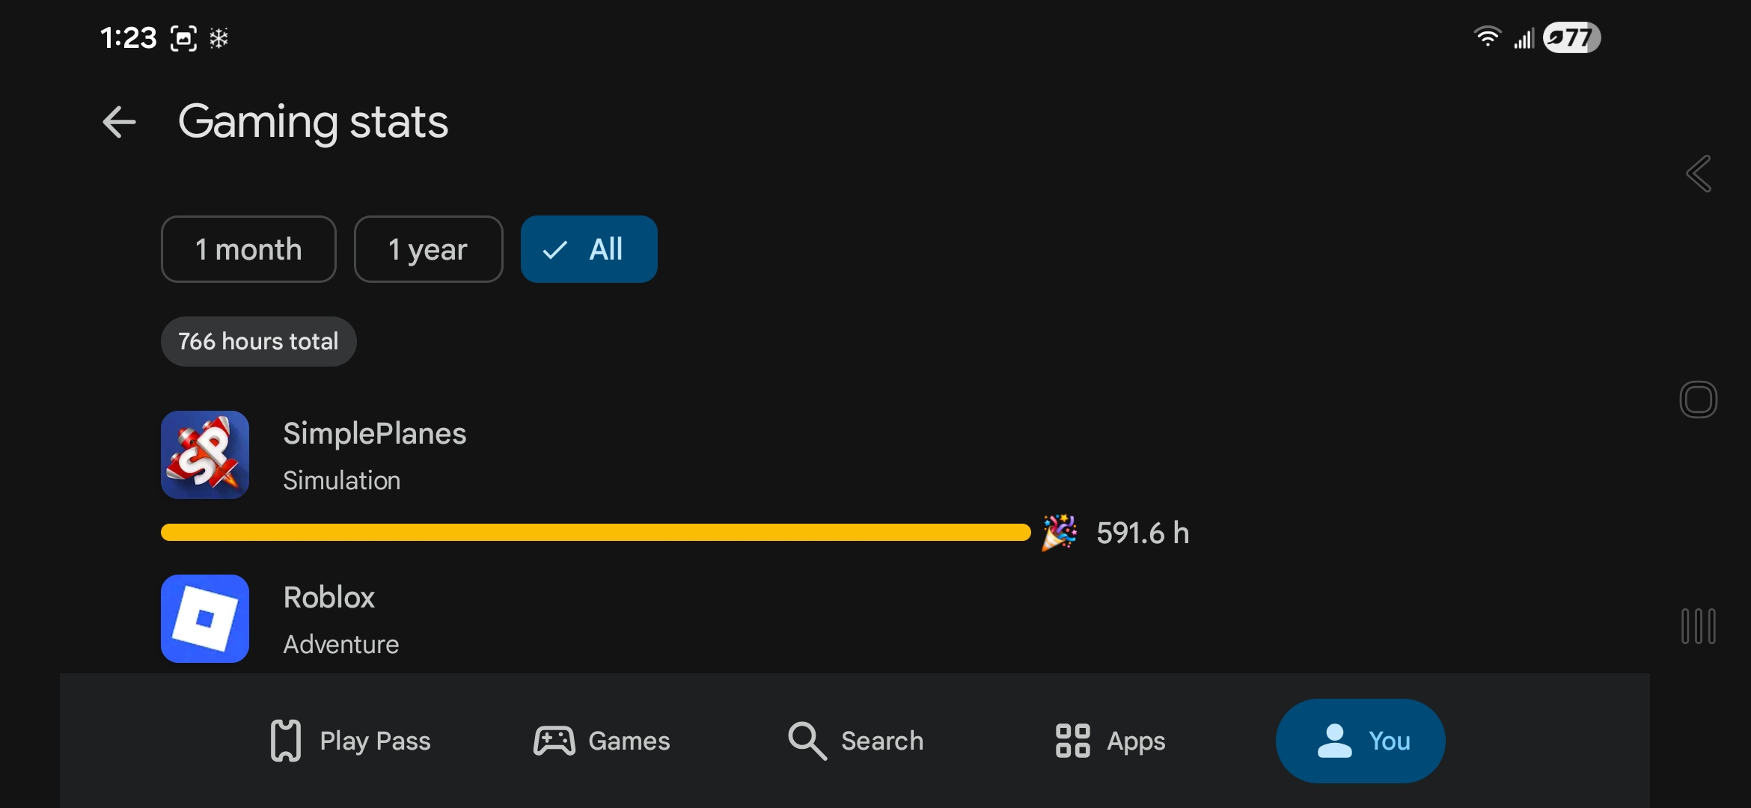Tap the Play Pass ticket icon
Image resolution: width=1751 pixels, height=808 pixels.
286,741
